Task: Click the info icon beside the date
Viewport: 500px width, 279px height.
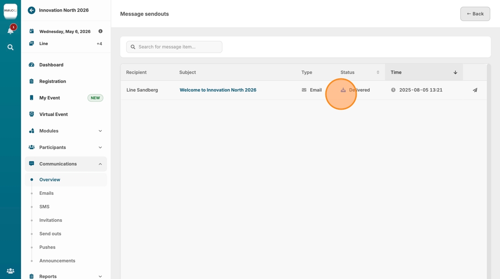Action: coord(100,31)
